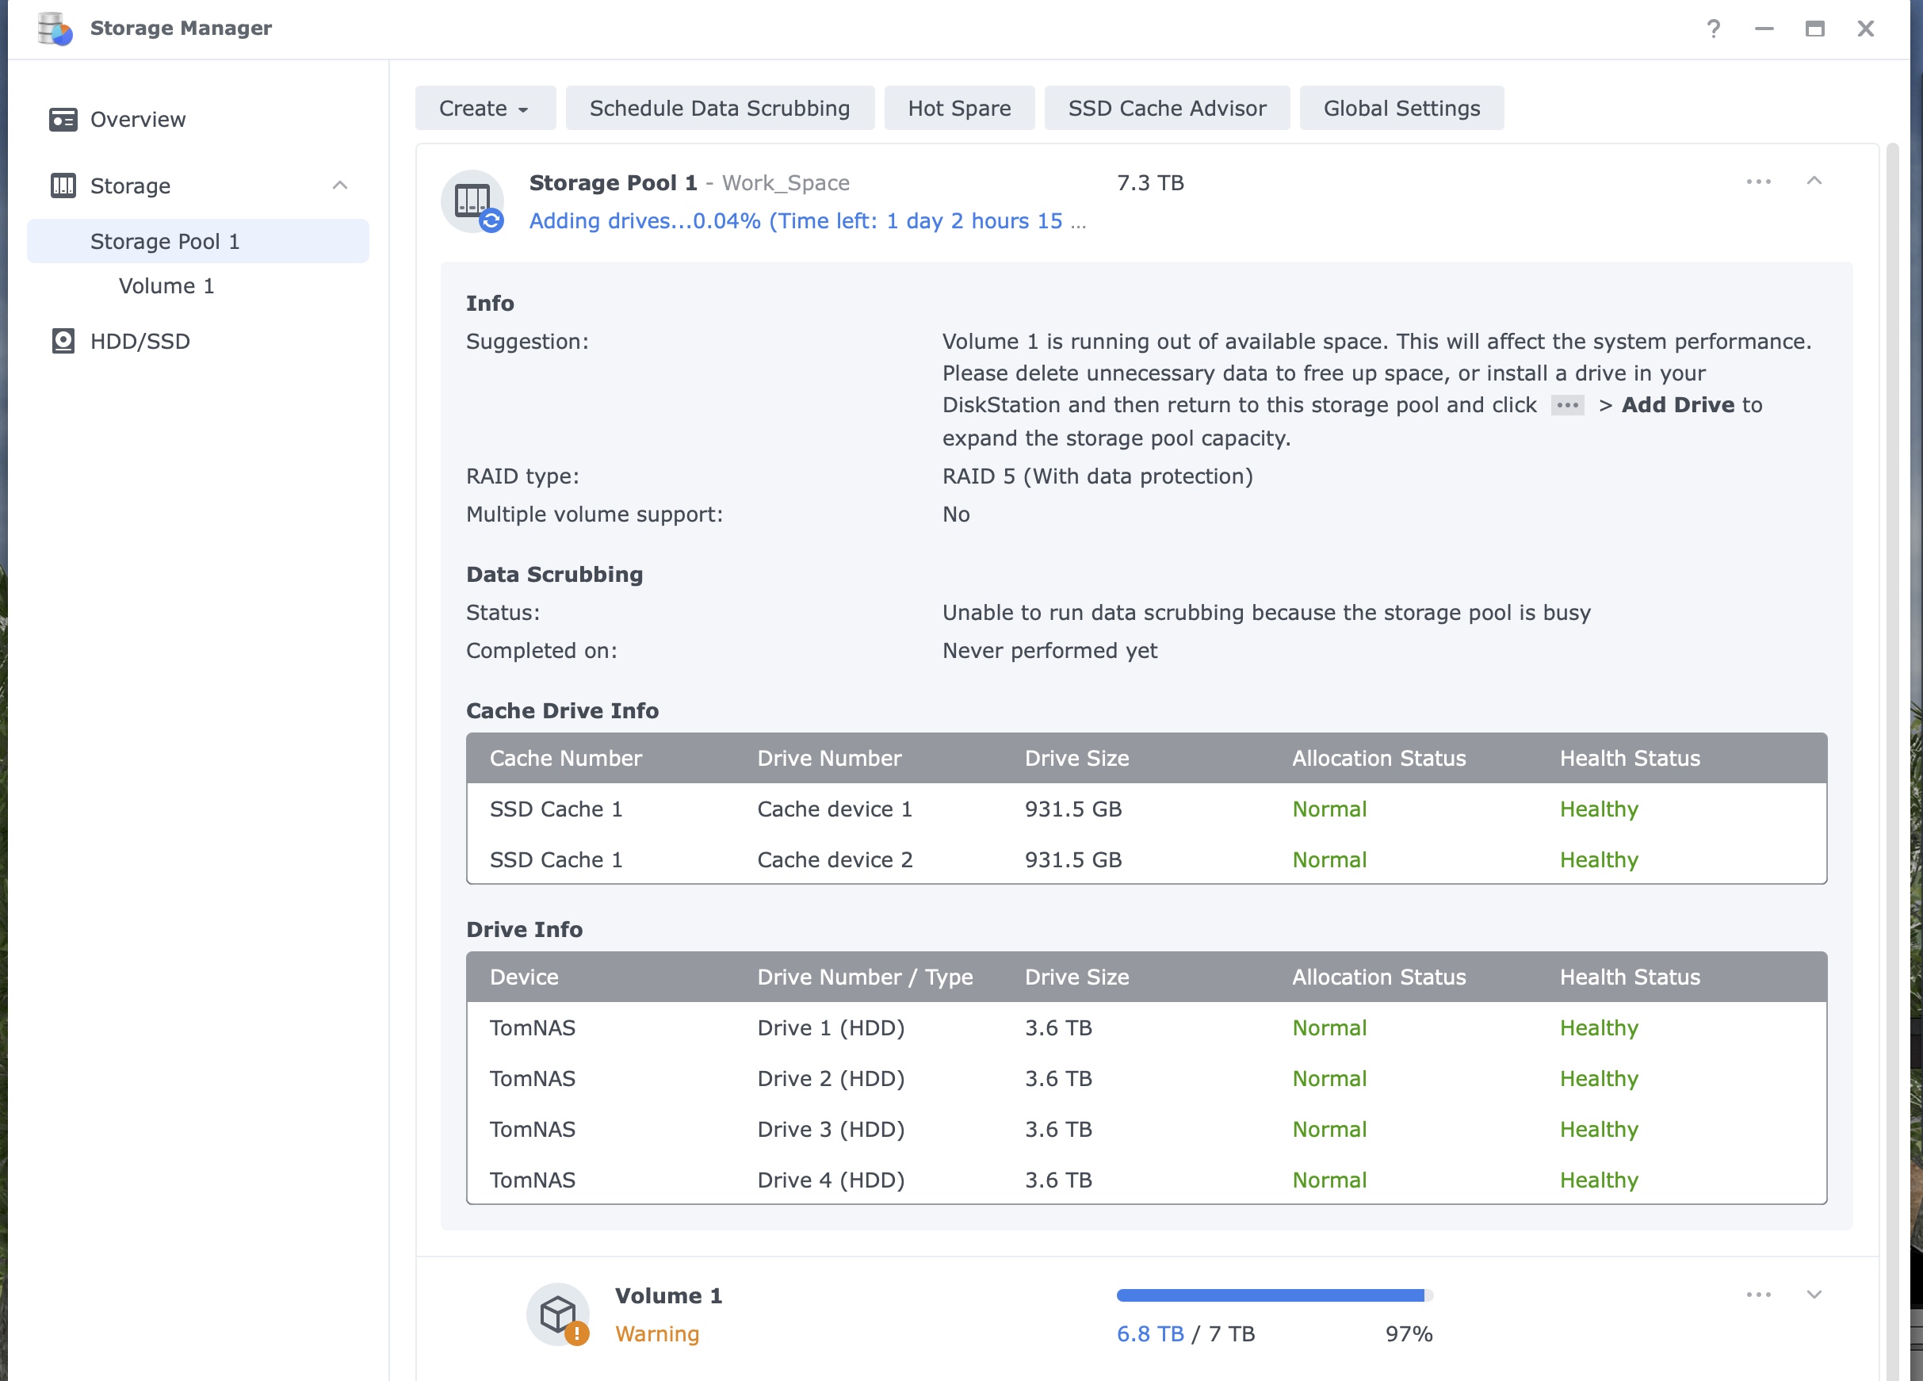Viewport: 1923px width, 1381px height.
Task: Click Schedule Data Scrubbing button
Action: [x=719, y=109]
